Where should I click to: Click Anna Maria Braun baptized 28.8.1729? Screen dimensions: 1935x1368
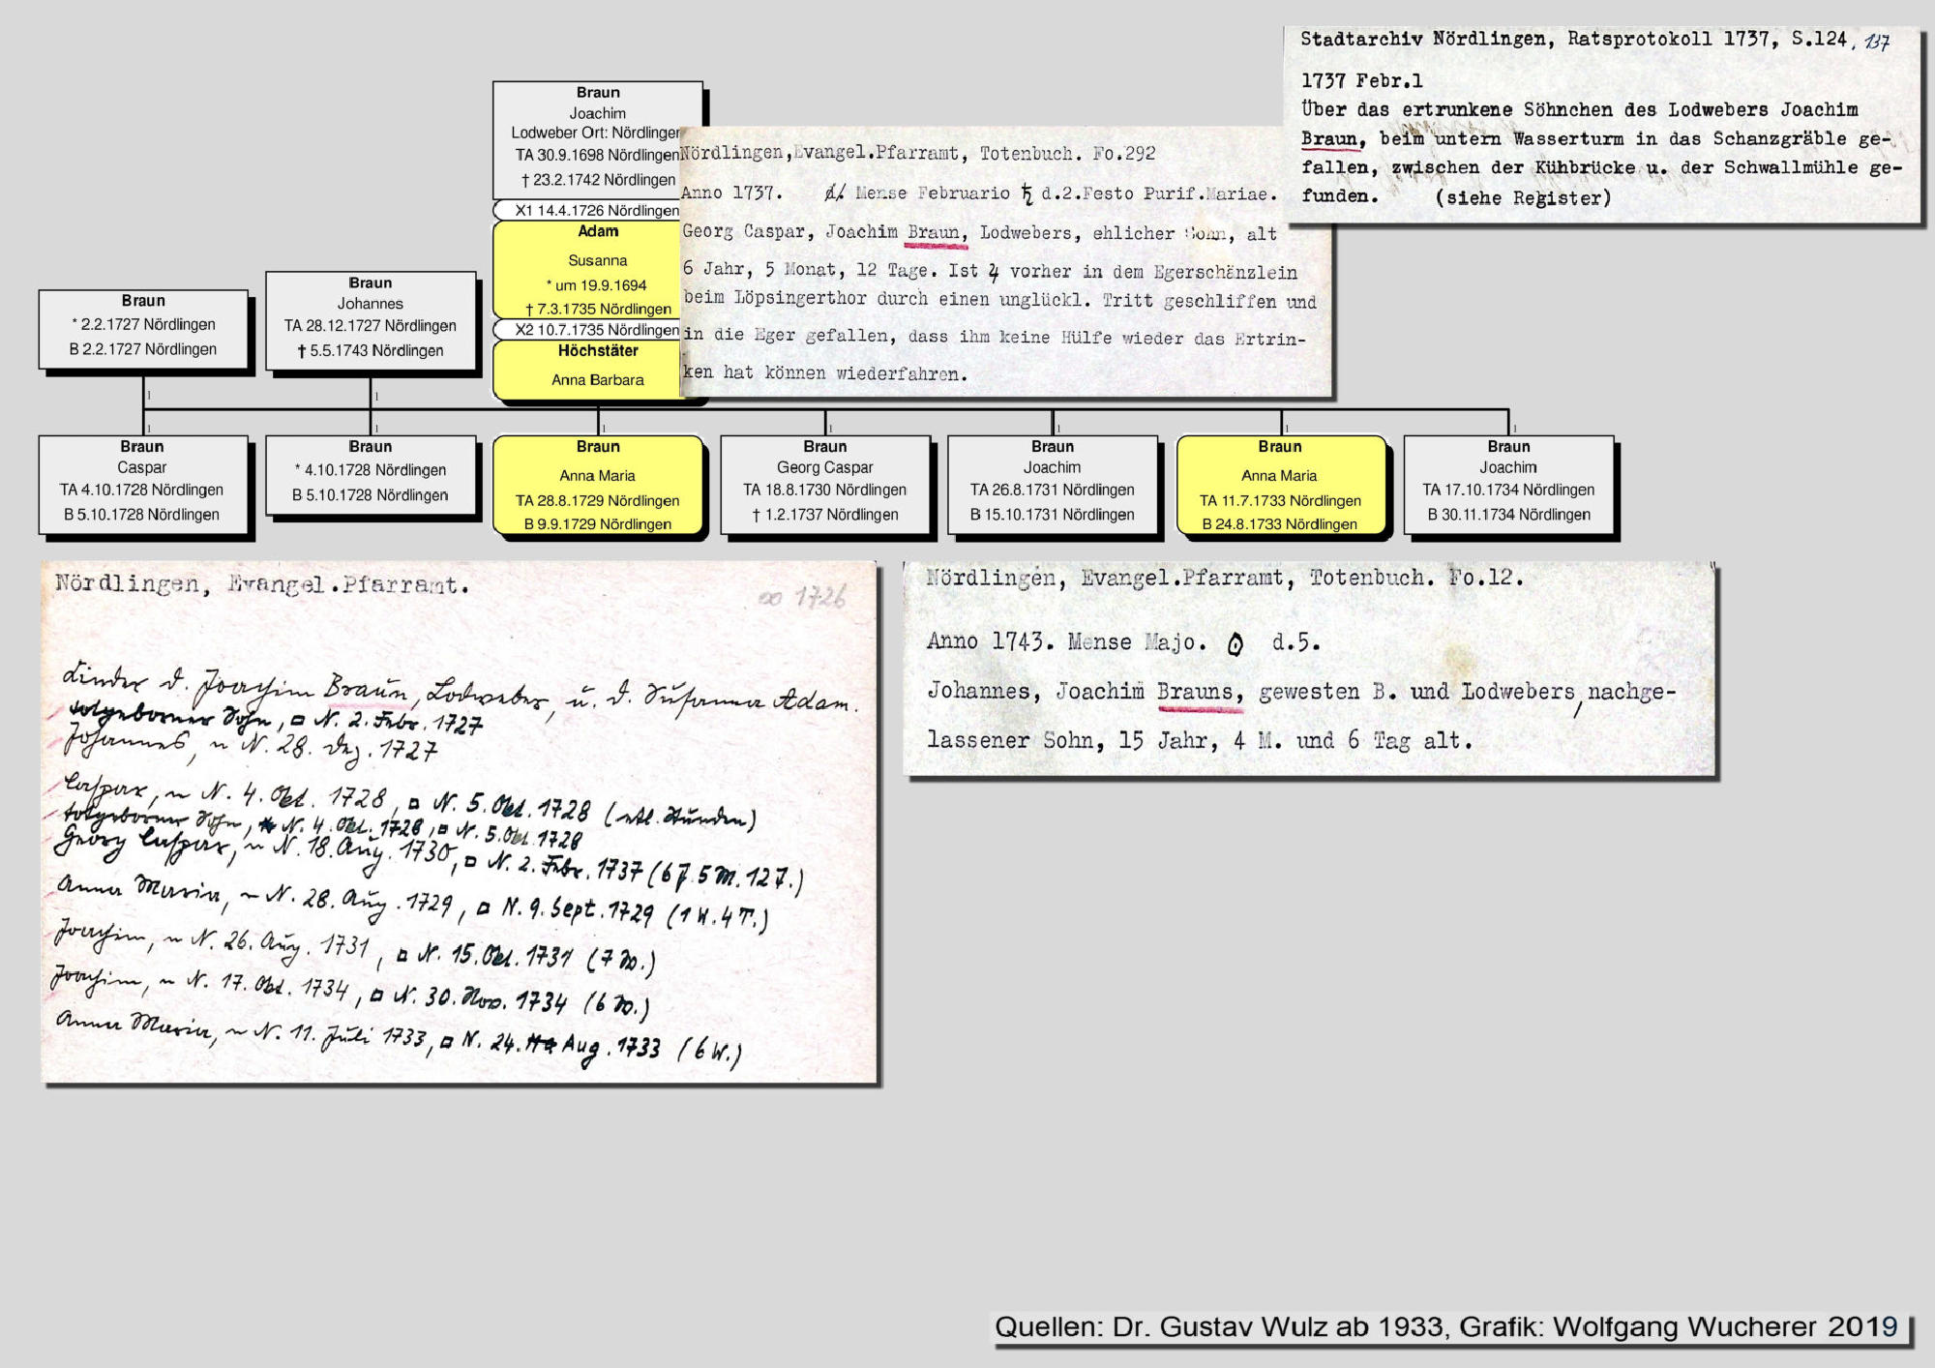coord(597,486)
